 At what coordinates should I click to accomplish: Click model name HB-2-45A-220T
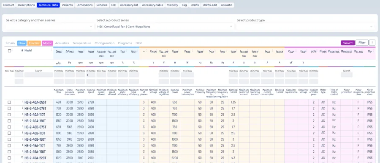pyautogui.click(x=35, y=158)
